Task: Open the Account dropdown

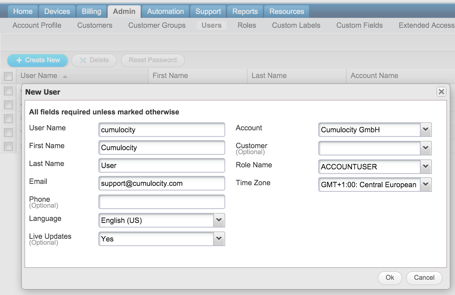Action: [426, 130]
